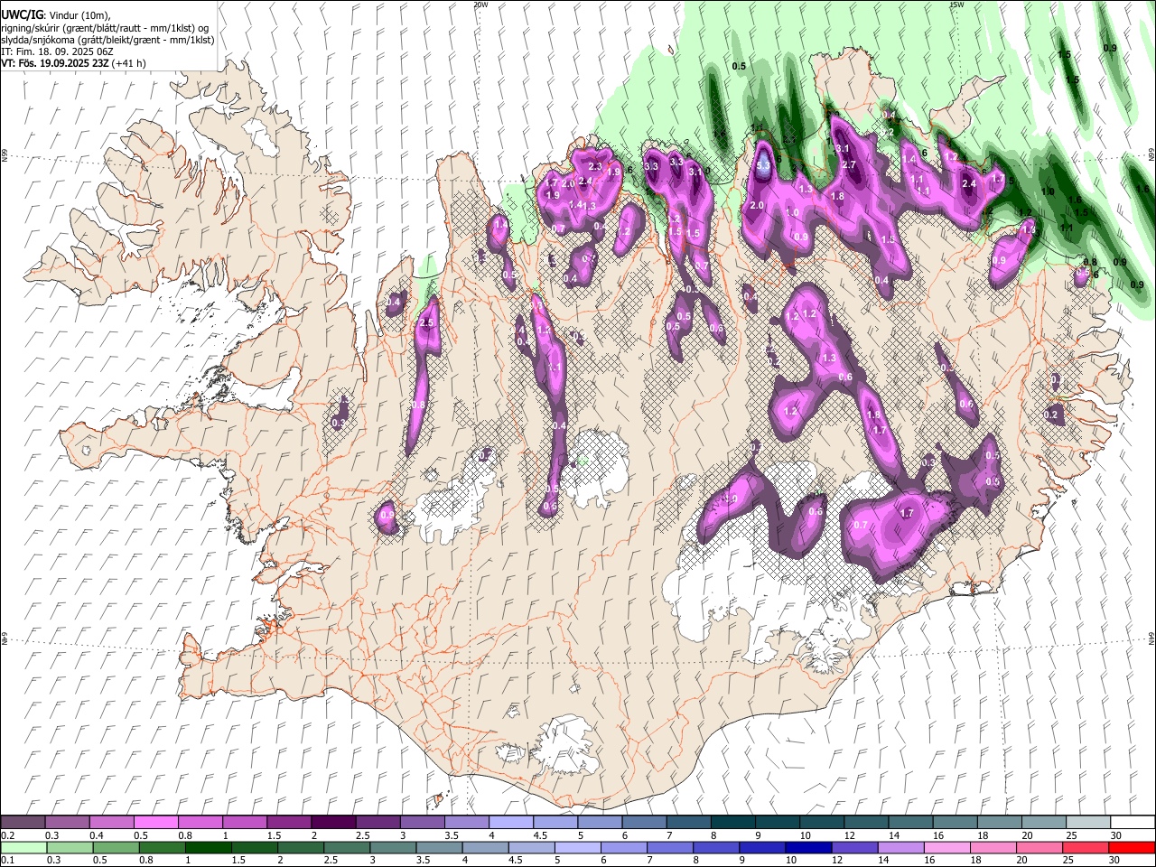This screenshot has width=1156, height=867.
Task: Click the violet 14–16 swatch in lower scale
Action: 900,847
